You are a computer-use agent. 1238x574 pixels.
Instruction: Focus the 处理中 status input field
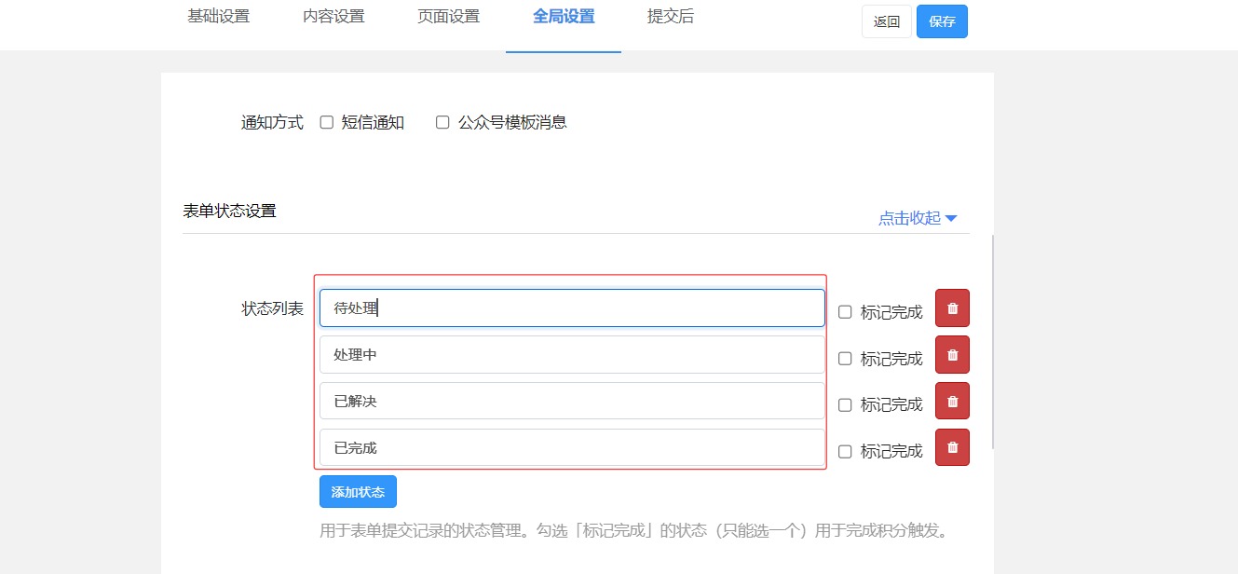(572, 355)
